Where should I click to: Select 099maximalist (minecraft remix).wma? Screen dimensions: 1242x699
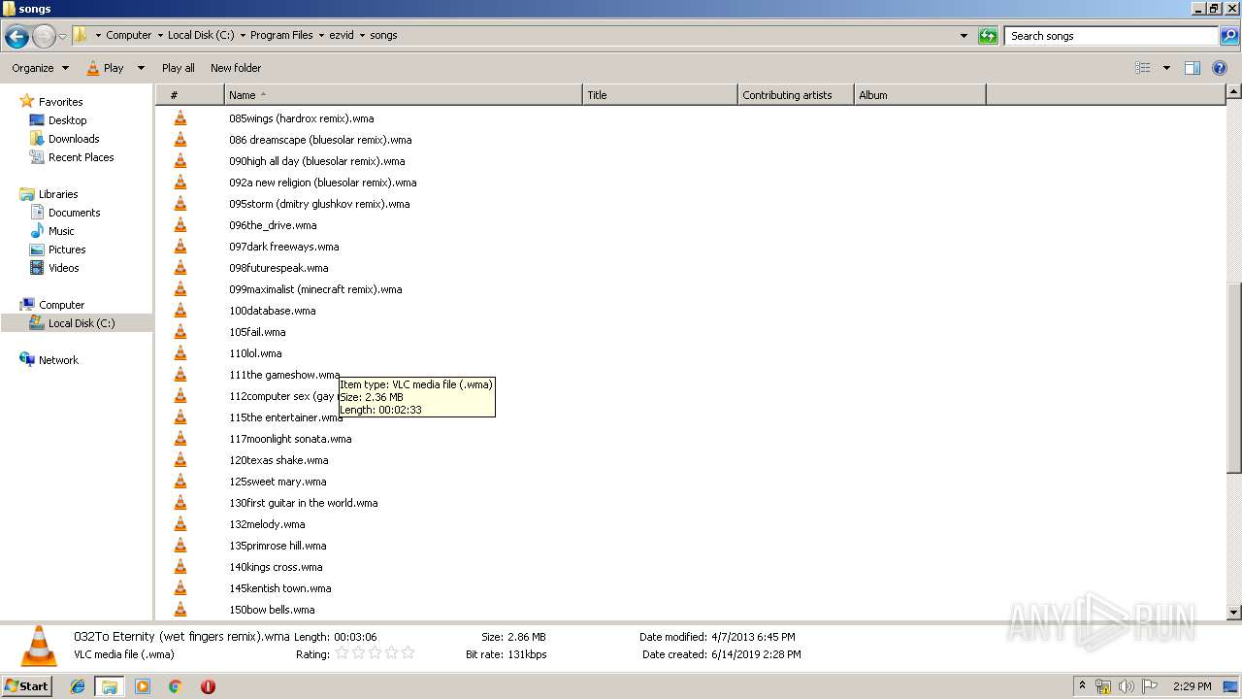pos(315,289)
